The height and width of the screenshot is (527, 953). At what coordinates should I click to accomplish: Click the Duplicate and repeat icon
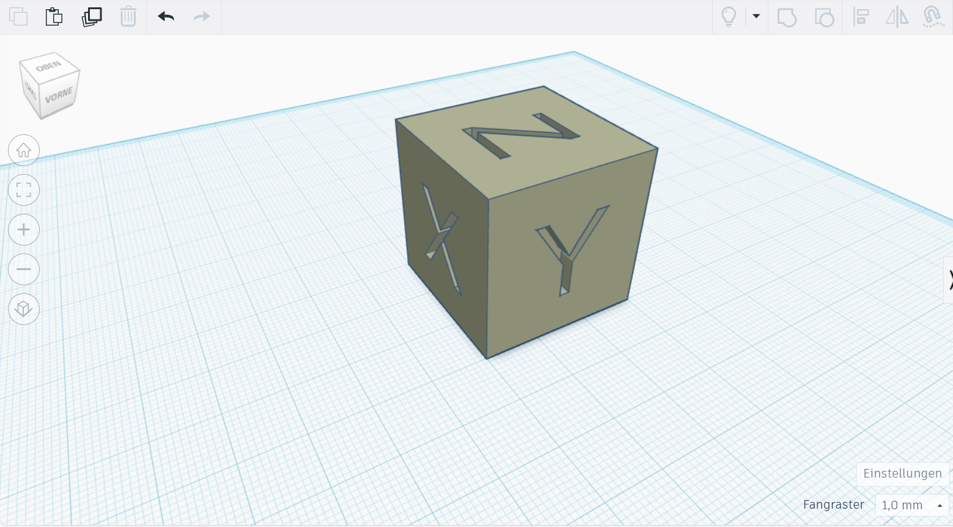92,16
